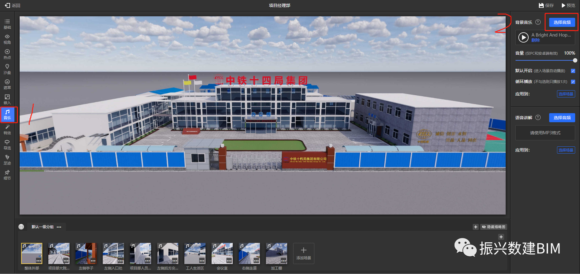Viewport: 580px width, 274px height.
Task: Choose narration audio under 语音讲解
Action: coord(562,118)
